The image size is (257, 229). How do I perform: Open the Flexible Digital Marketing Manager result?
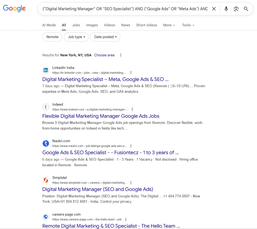(x=101, y=116)
